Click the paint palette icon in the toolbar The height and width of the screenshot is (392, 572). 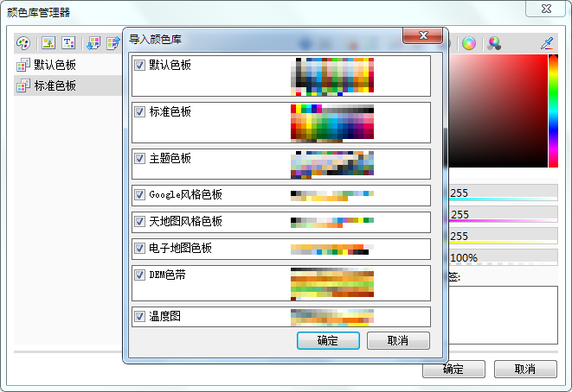tap(23, 43)
